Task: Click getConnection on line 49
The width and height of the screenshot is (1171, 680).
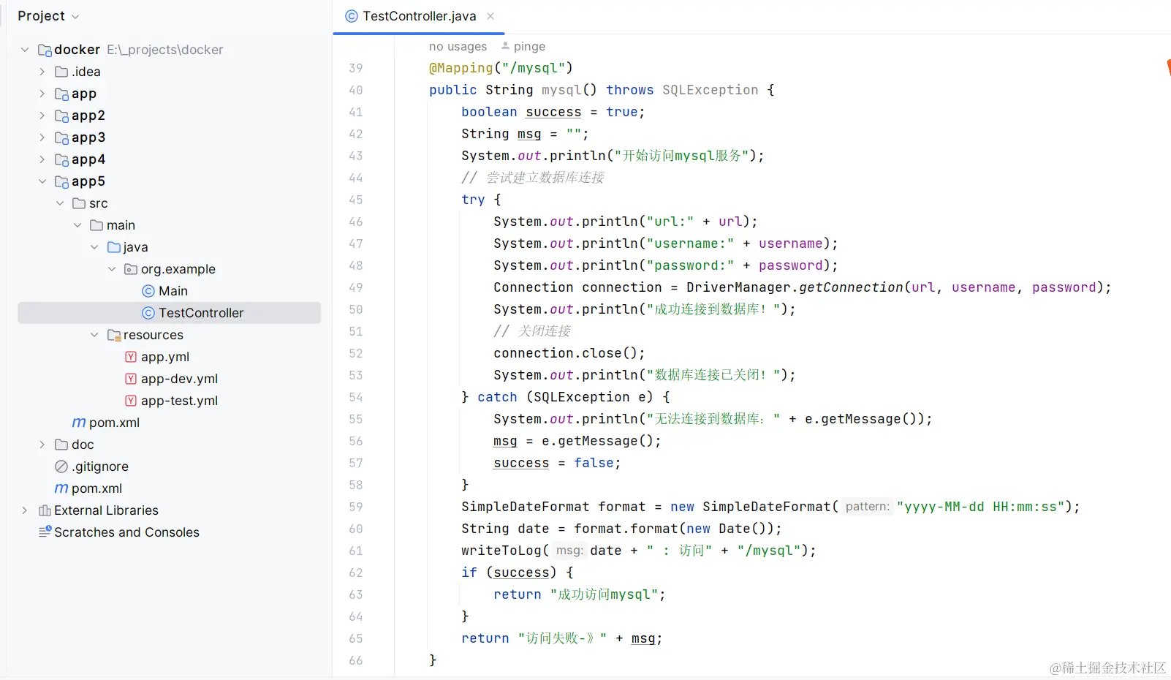Action: [852, 287]
